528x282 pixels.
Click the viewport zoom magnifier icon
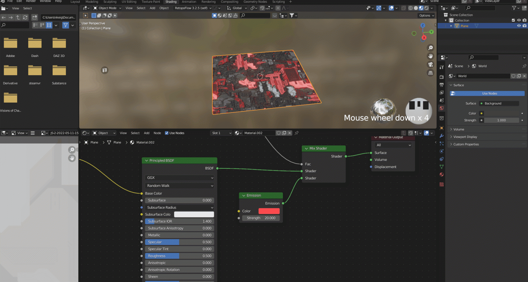click(430, 48)
